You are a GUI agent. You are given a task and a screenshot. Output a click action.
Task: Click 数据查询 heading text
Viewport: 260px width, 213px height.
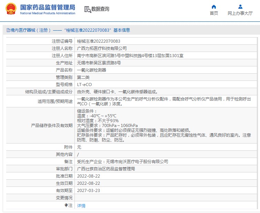pyautogui.click(x=100, y=9)
